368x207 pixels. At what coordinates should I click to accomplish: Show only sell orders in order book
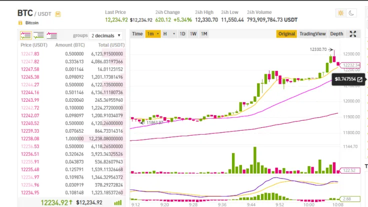point(51,35)
